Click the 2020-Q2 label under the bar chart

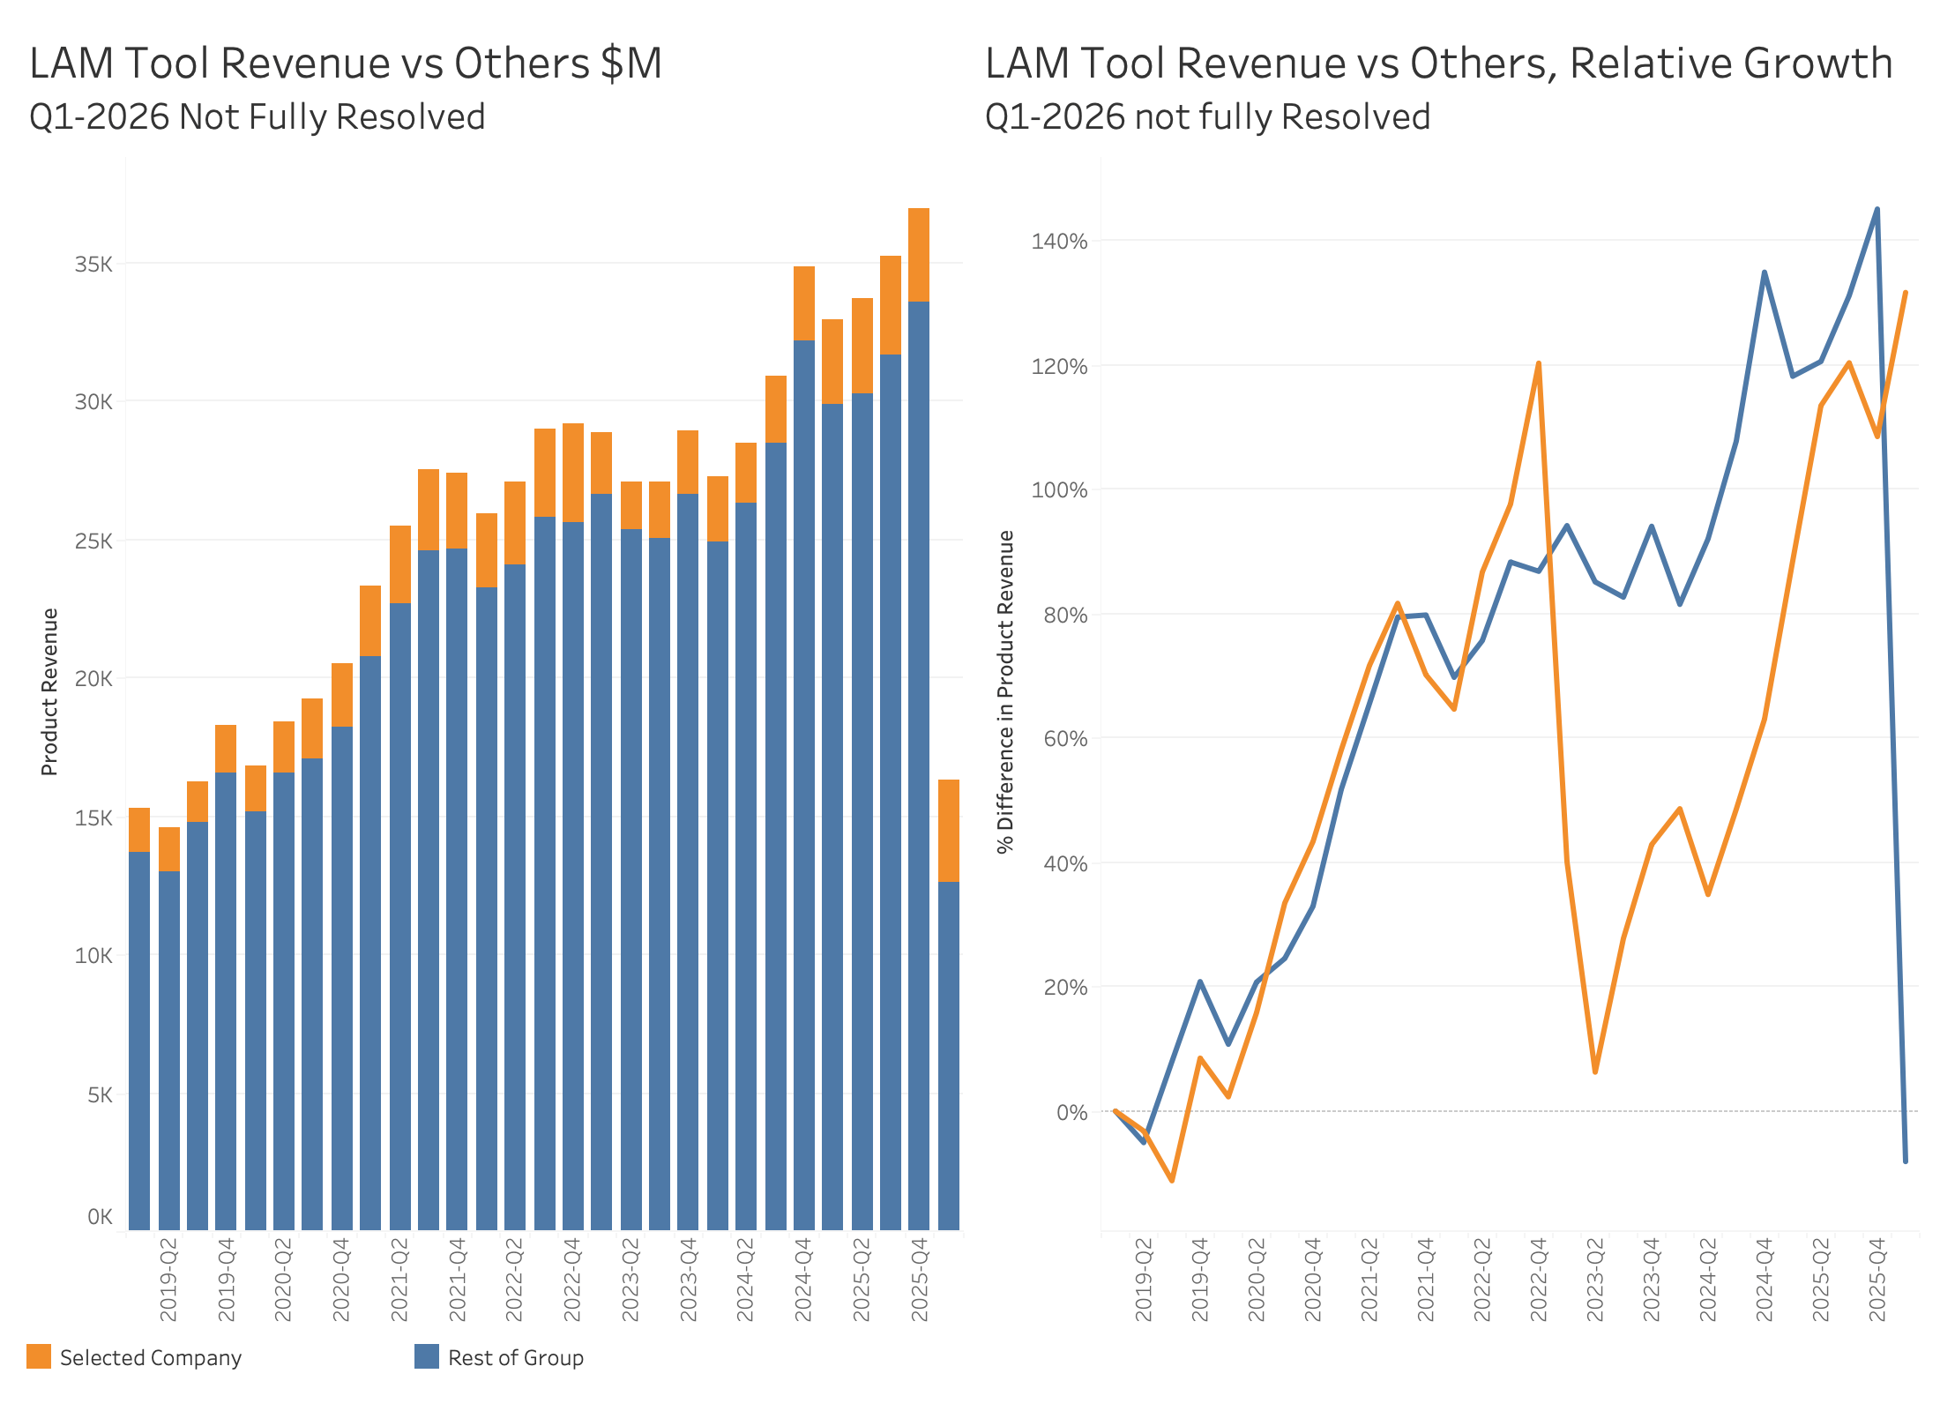tap(283, 1280)
